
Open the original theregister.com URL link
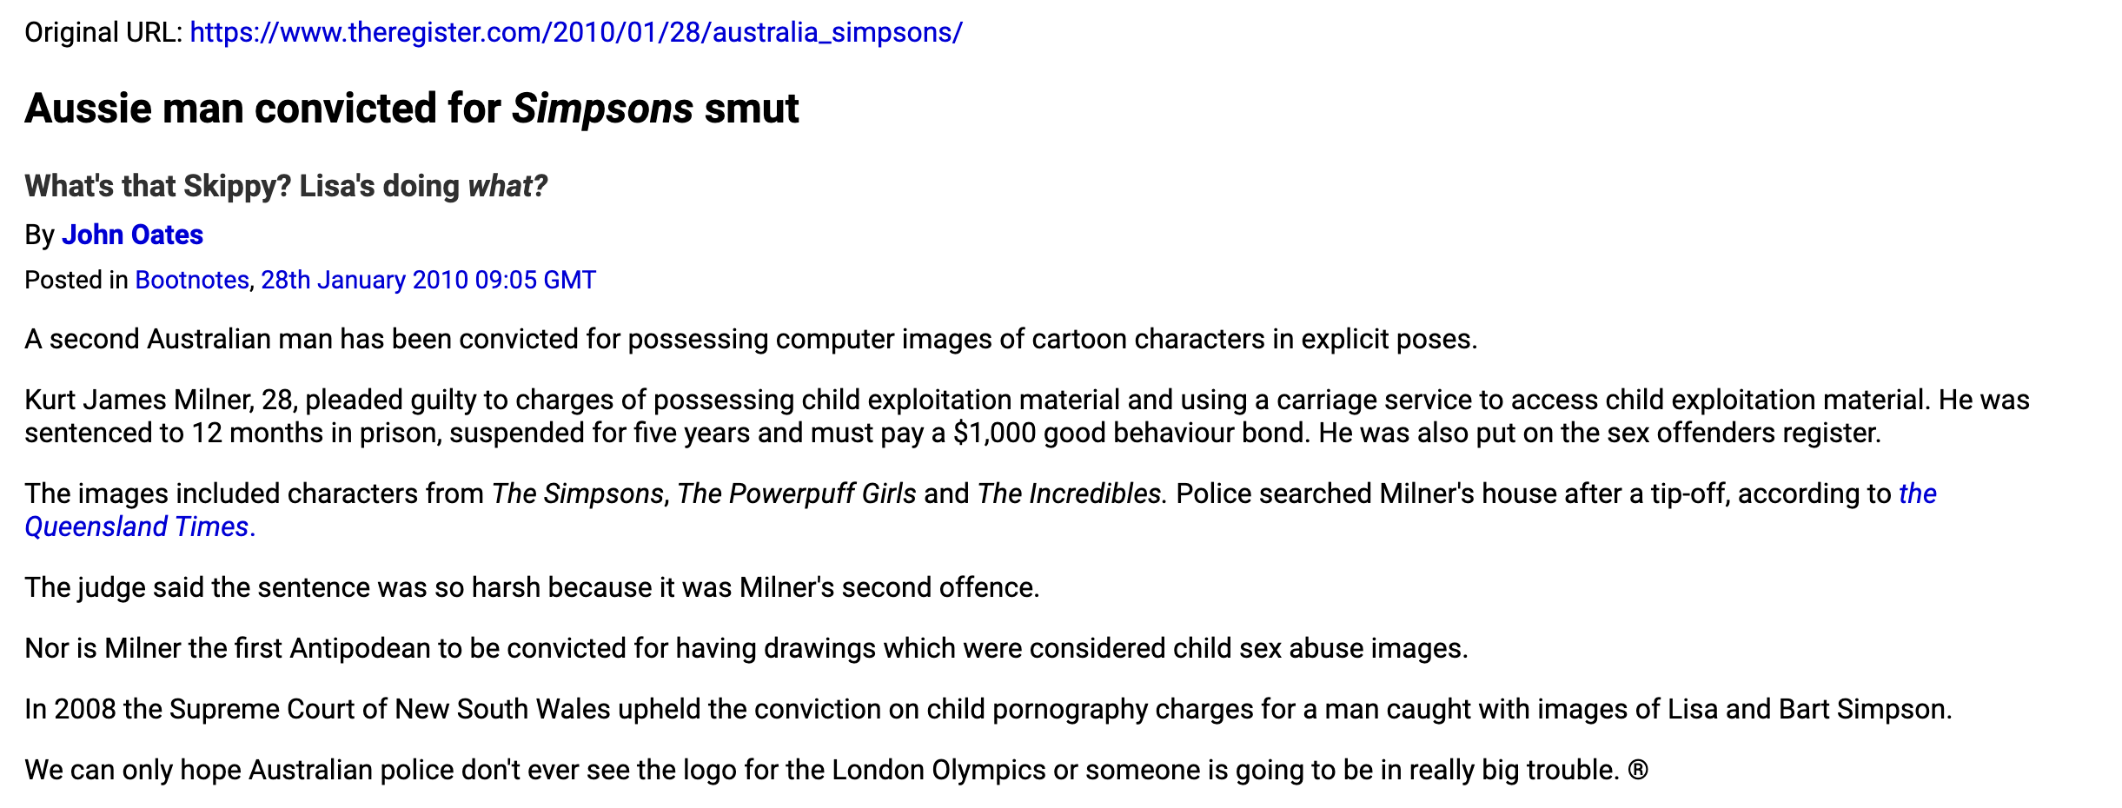click(575, 32)
